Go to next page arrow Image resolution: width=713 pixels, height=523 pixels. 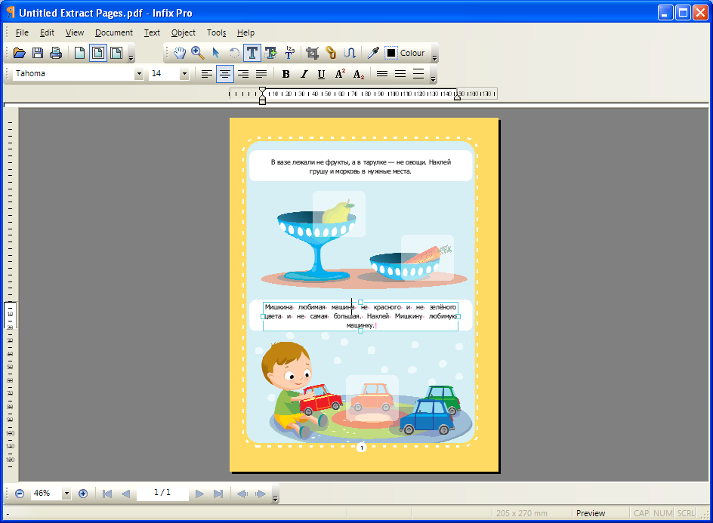199,494
